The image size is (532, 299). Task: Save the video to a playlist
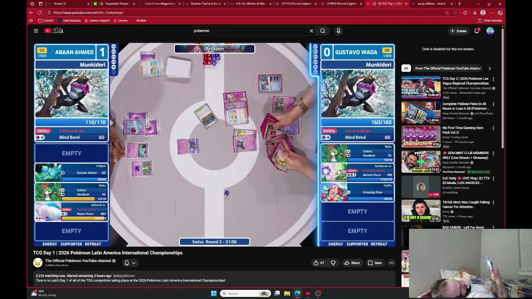374,263
